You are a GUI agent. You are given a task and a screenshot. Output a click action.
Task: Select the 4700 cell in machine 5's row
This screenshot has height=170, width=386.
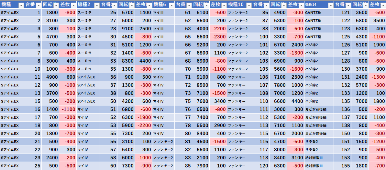[50, 37]
